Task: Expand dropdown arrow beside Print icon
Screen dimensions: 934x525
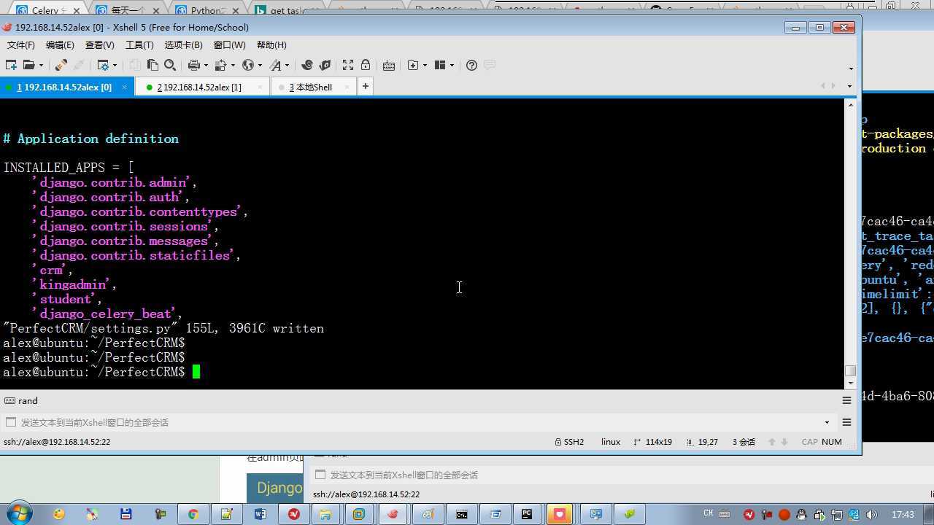Action: coord(206,66)
